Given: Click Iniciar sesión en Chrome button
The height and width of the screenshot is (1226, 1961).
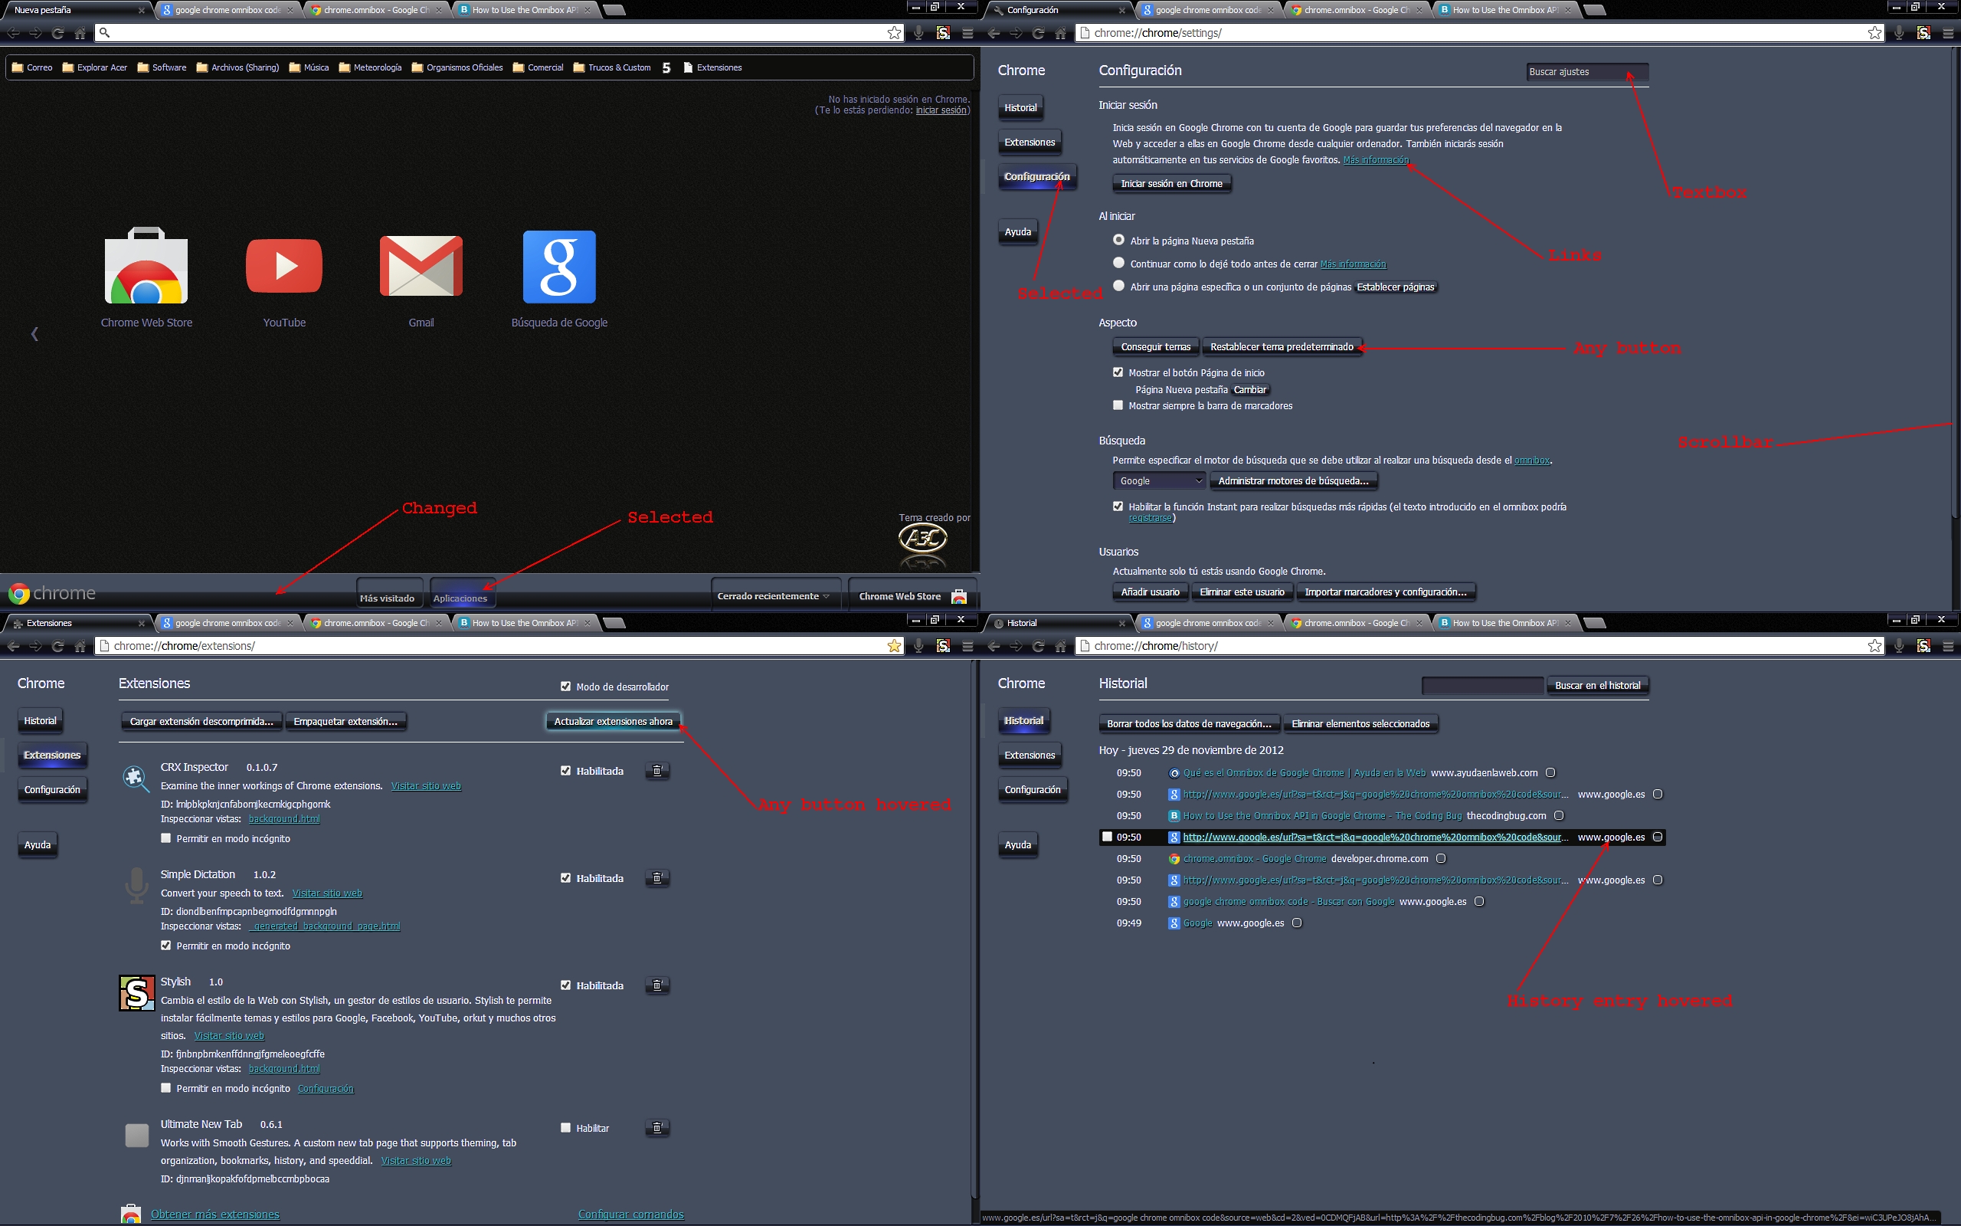Looking at the screenshot, I should (1172, 184).
